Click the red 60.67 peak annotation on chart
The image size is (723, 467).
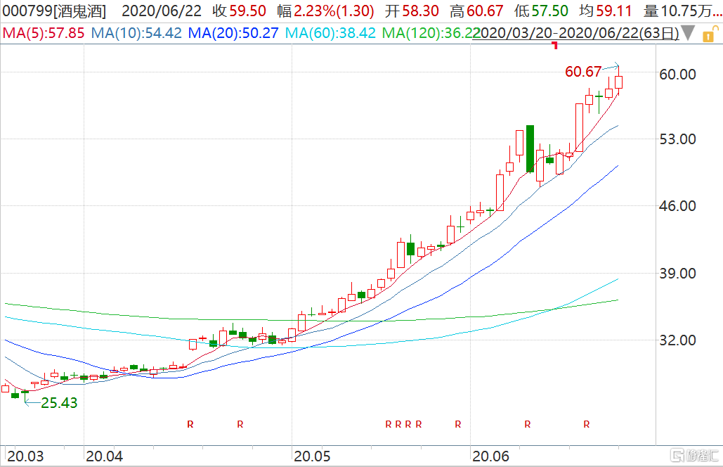(x=583, y=72)
